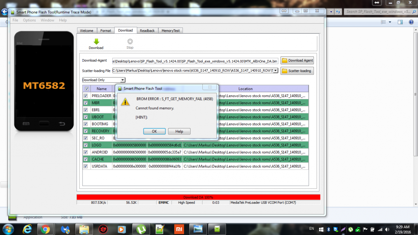Click OK in the BROM error dialog
The image size is (418, 235).
(x=154, y=131)
